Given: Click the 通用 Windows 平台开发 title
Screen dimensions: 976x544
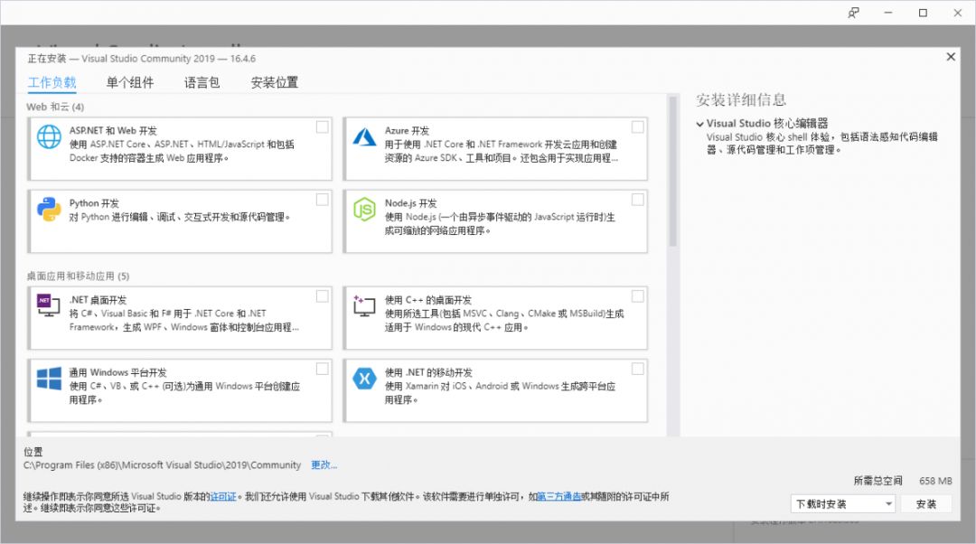Looking at the screenshot, I should 117,373.
